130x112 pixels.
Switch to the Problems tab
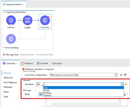click(x=27, y=63)
